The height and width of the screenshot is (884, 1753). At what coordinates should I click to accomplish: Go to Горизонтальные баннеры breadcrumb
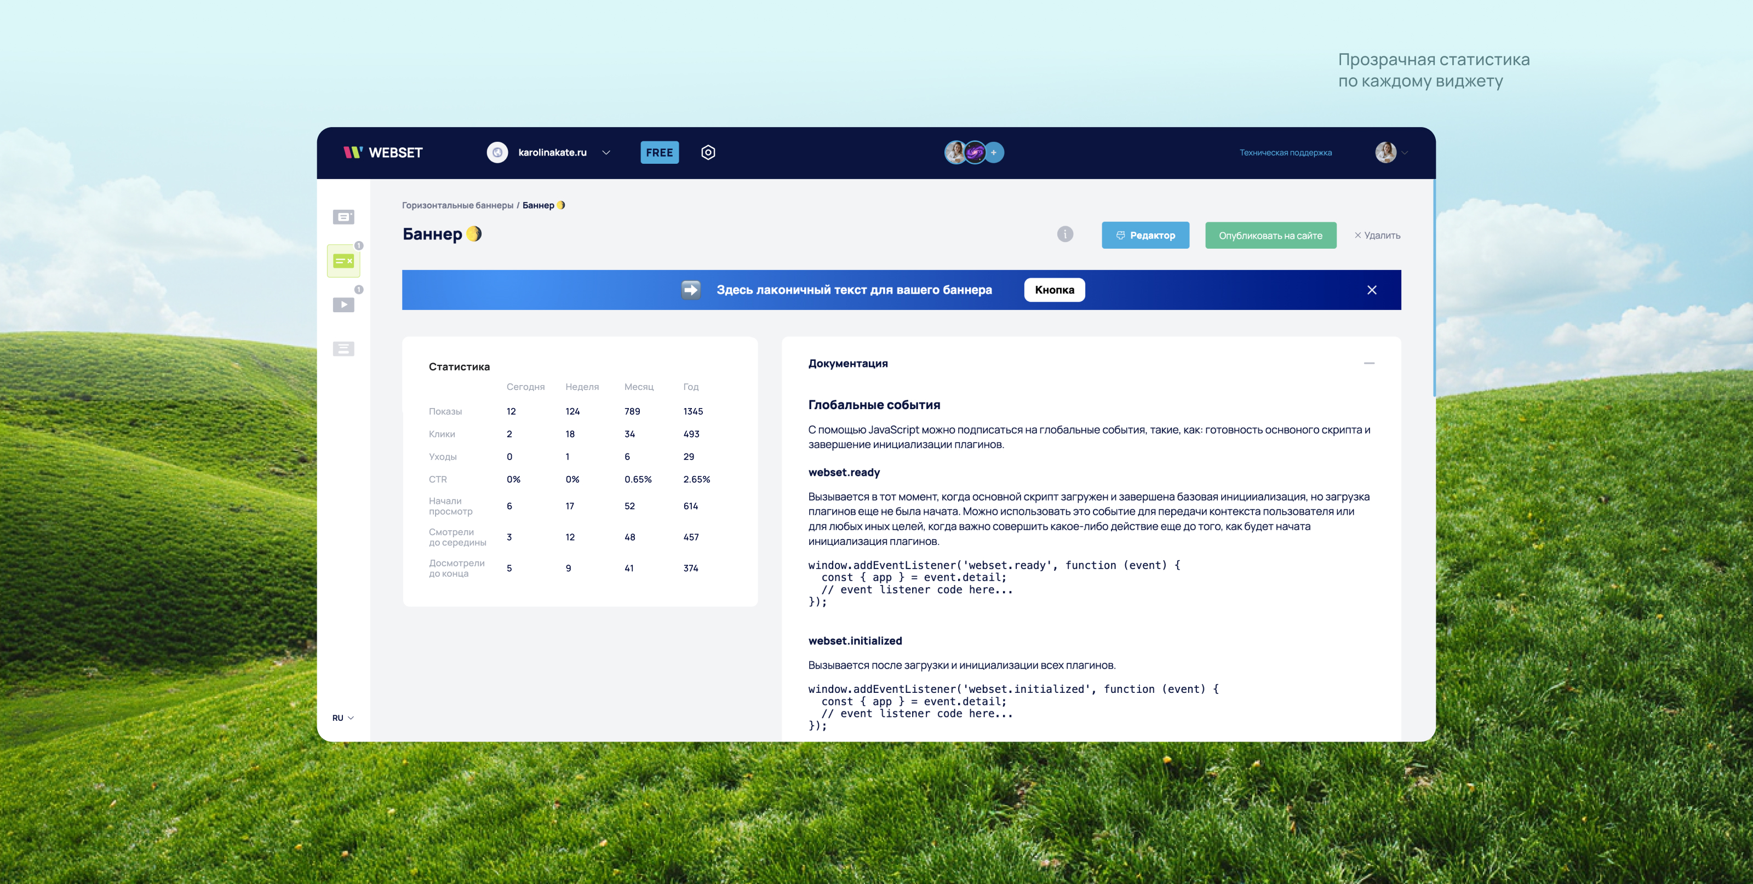pyautogui.click(x=457, y=205)
